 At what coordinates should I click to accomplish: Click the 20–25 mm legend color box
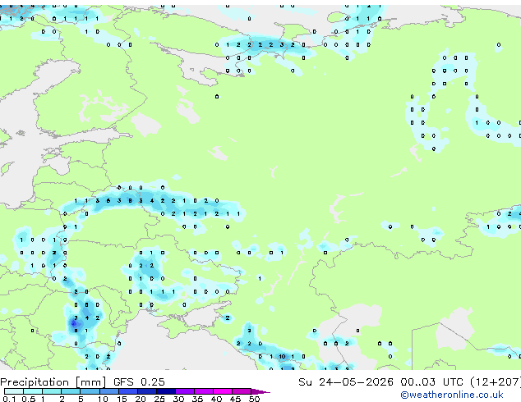point(147,391)
